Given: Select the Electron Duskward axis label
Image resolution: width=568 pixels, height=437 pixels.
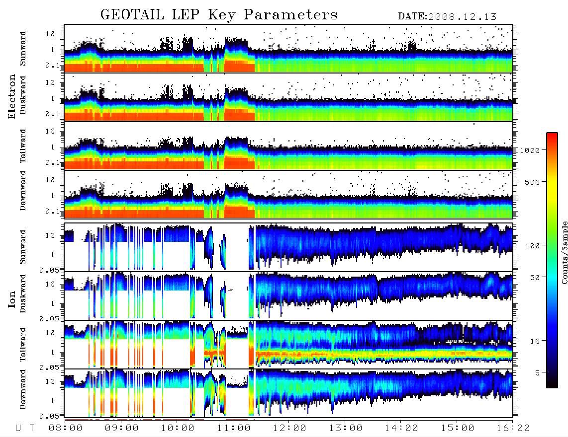Looking at the screenshot, I should coord(23,95).
